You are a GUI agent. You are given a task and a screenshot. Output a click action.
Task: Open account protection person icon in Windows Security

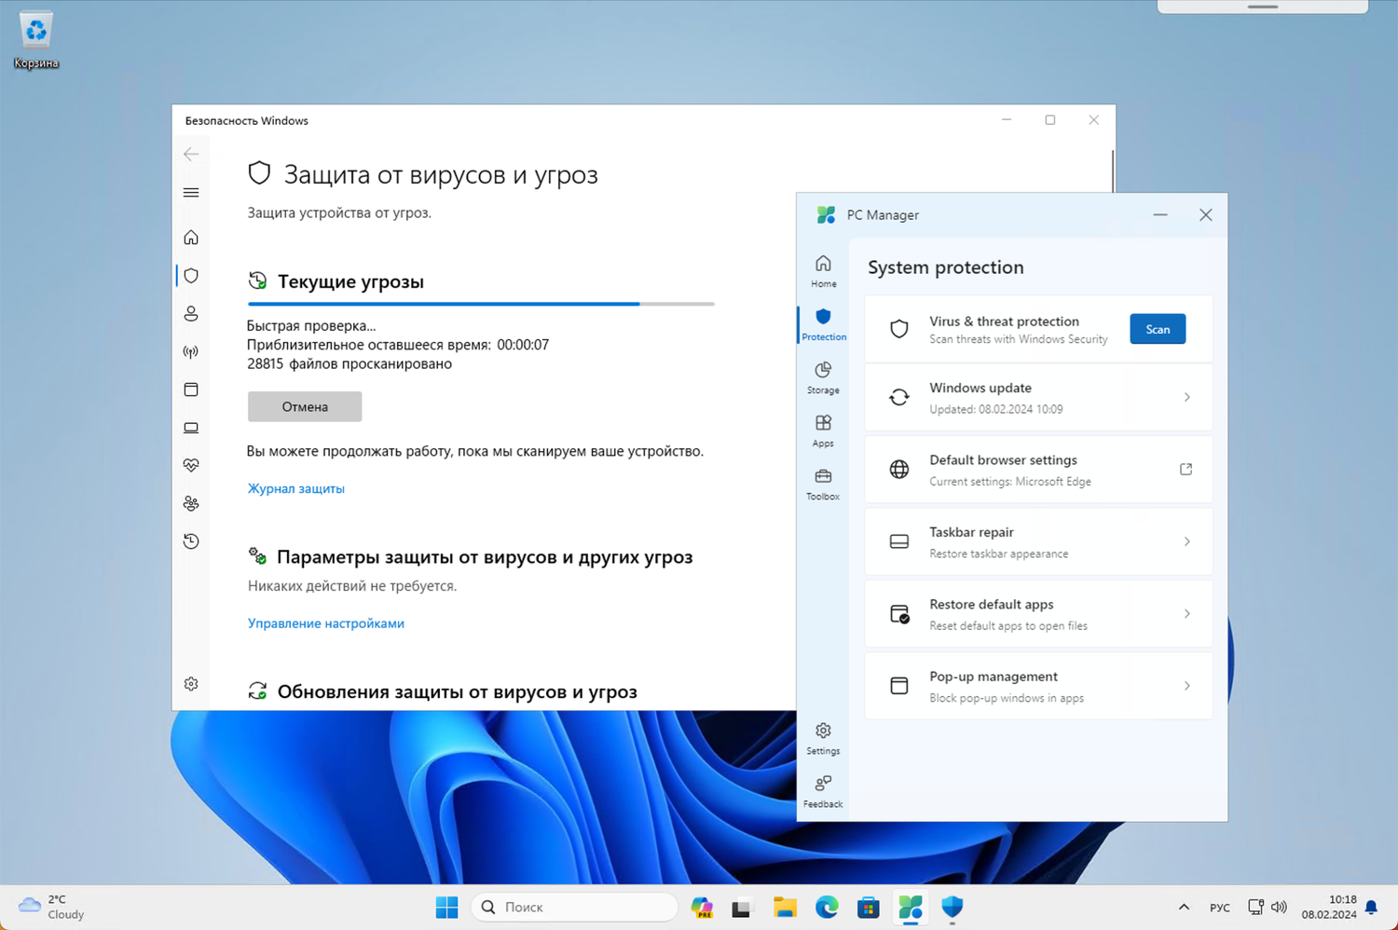[191, 314]
